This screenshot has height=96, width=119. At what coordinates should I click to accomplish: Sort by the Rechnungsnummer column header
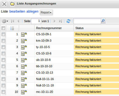[49, 28]
